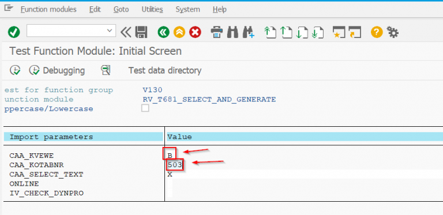The width and height of the screenshot is (443, 215).
Task: Open the transaction command field dropdown
Action: (x=110, y=31)
